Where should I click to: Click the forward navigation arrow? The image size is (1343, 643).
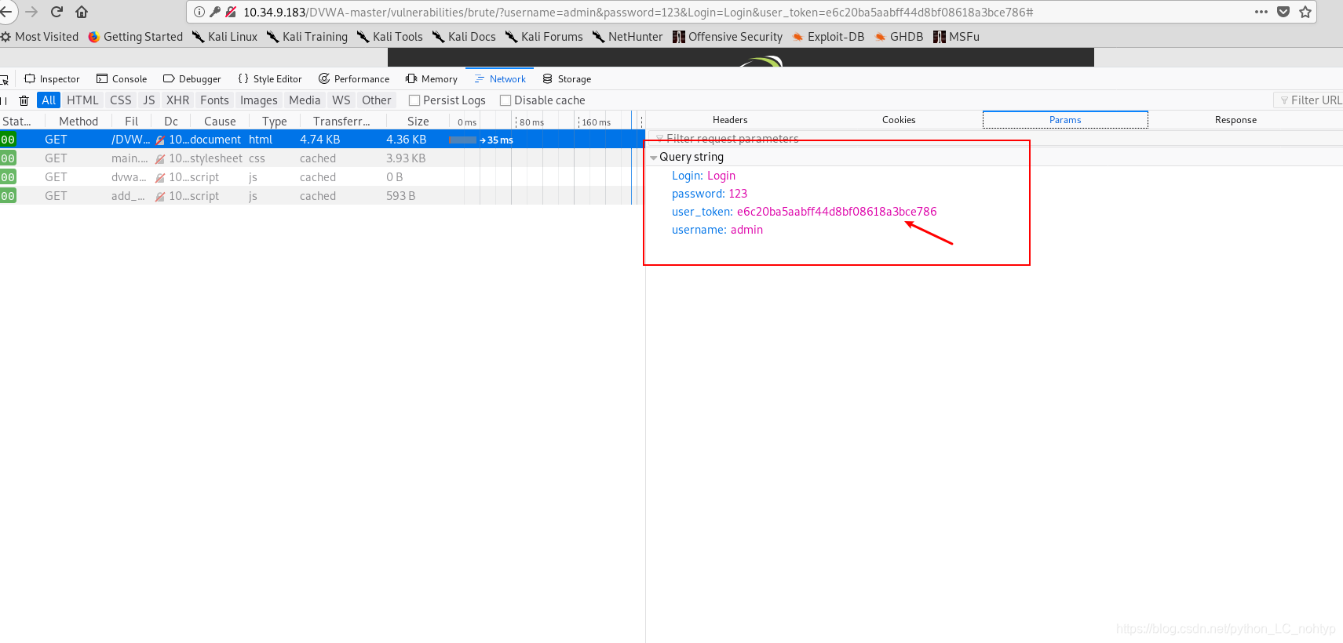coord(31,12)
